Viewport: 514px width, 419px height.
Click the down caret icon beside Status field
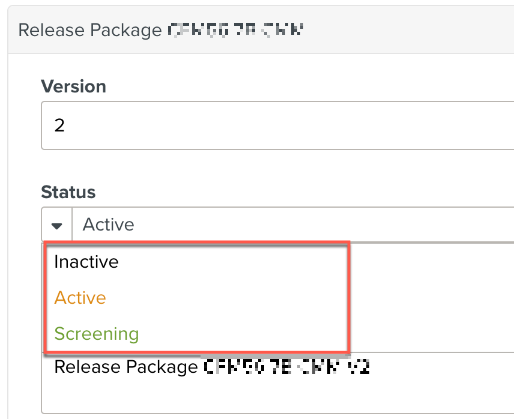coord(57,226)
